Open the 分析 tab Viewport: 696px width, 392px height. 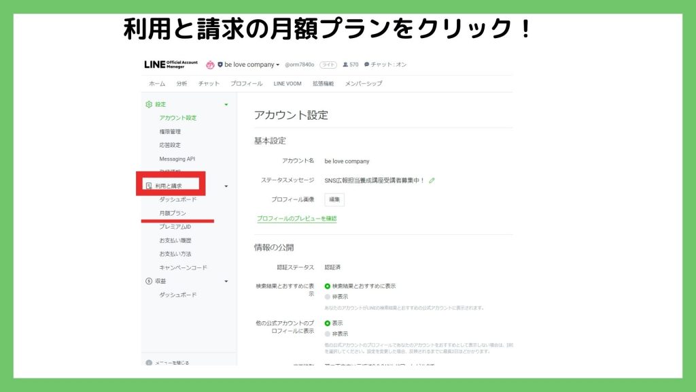coord(181,84)
